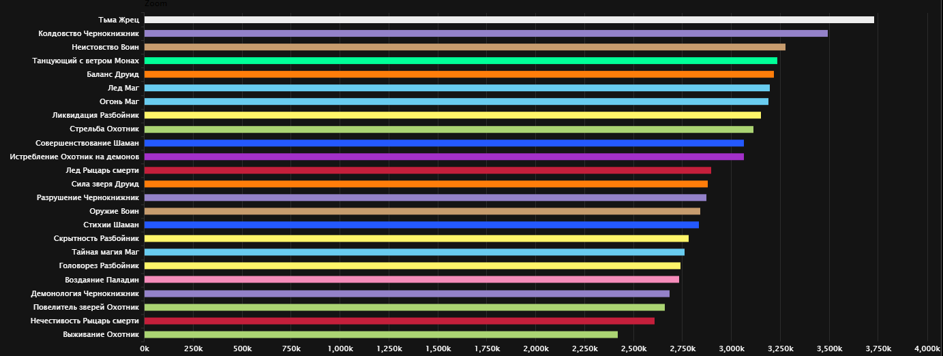
Task: Click the "3,000k" axis value
Action: (732, 349)
